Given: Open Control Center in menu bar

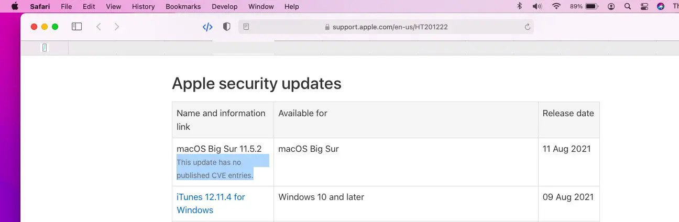Looking at the screenshot, I should (644, 6).
